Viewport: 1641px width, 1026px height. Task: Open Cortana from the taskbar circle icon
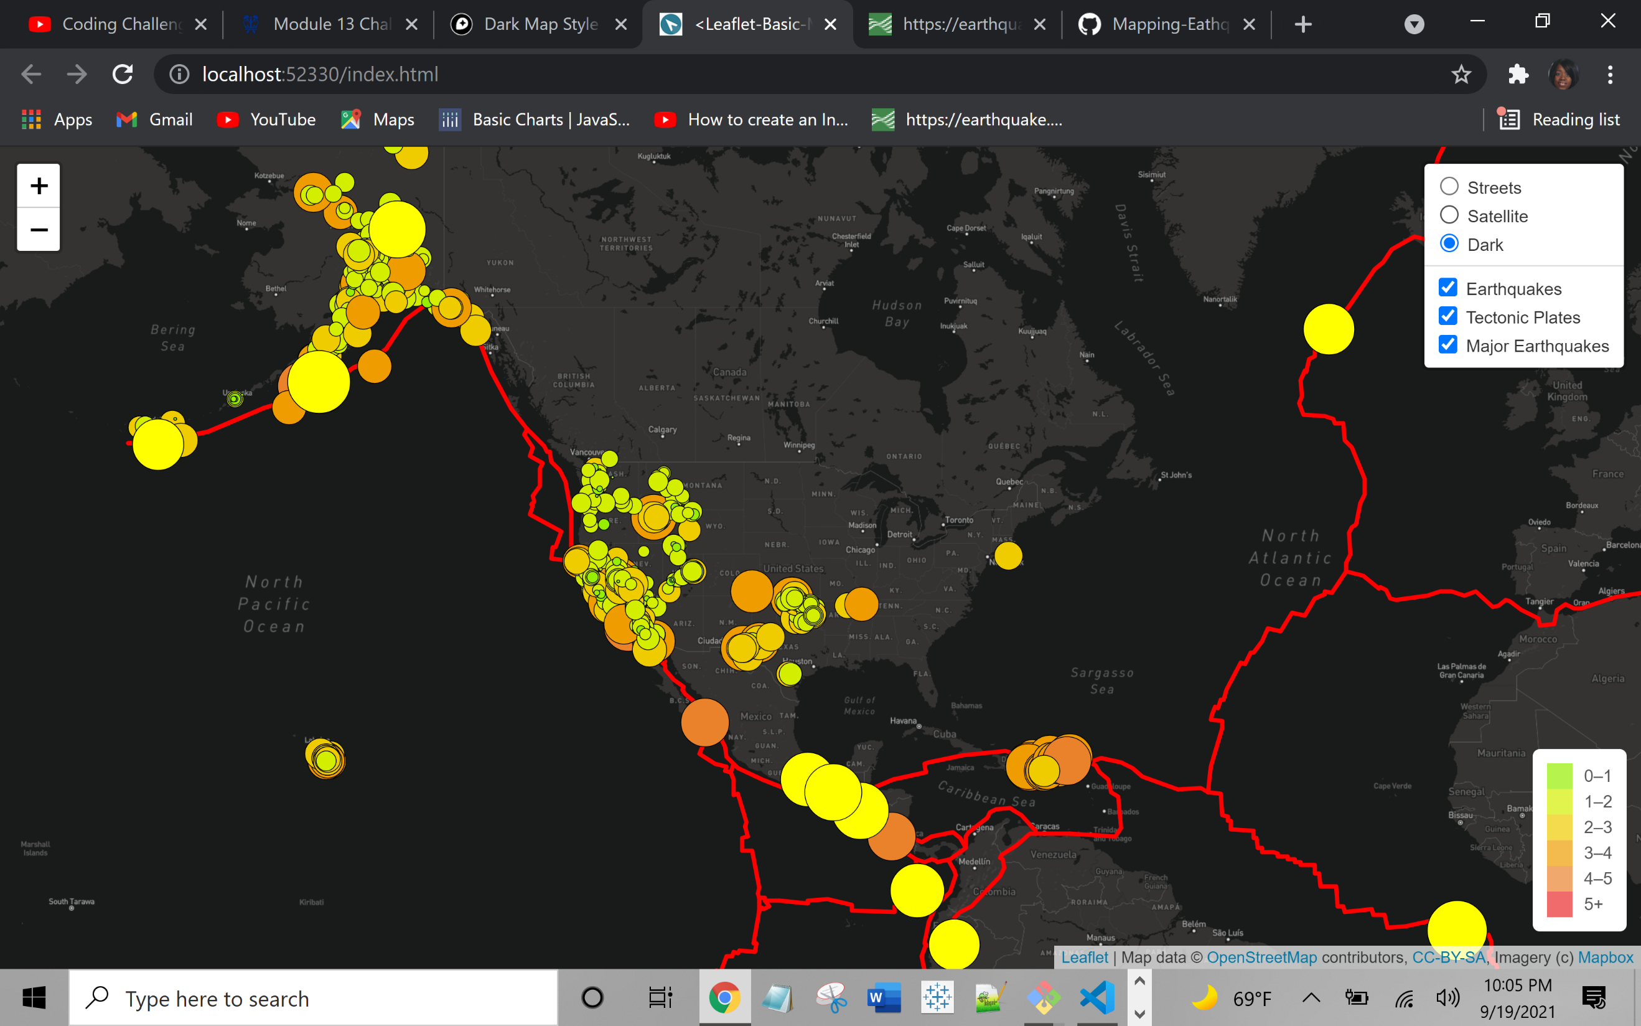point(592,997)
